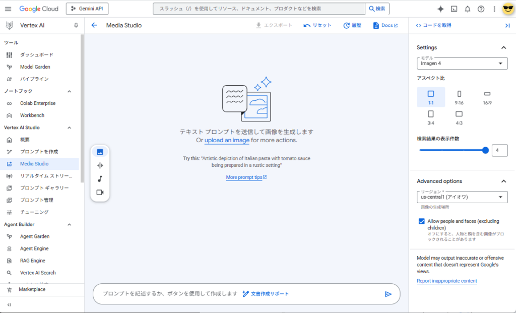
Task: Click the Agent Garden icon
Action: click(x=9, y=236)
